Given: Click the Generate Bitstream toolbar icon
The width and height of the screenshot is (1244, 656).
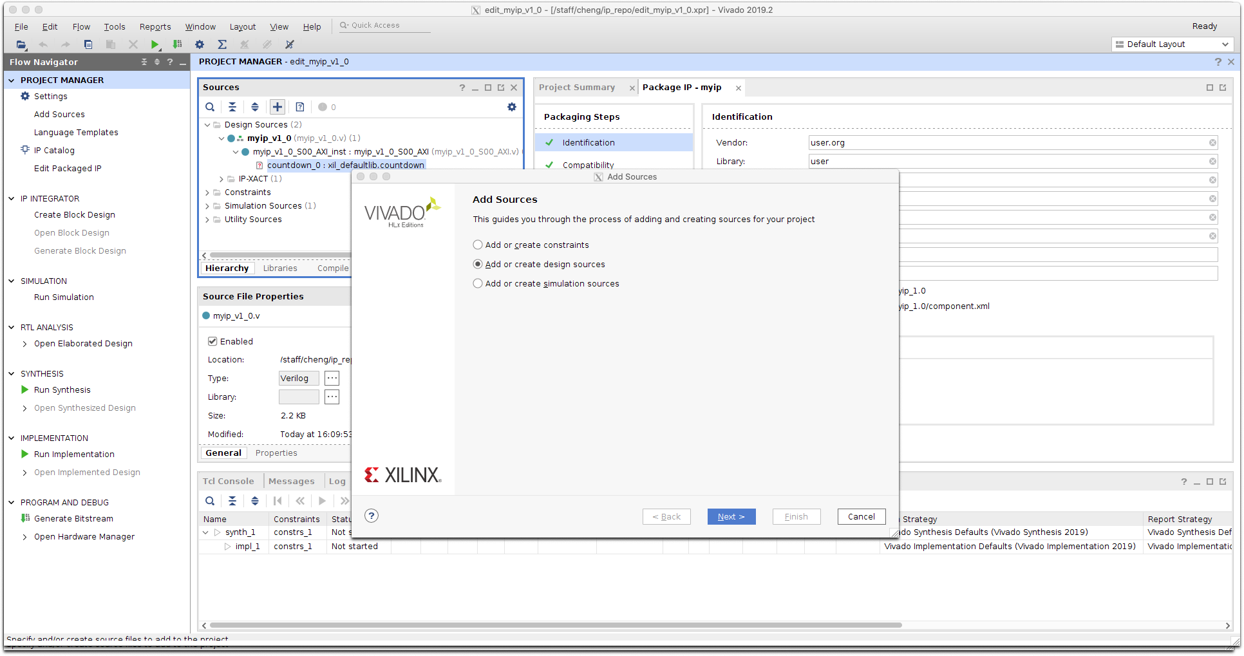Looking at the screenshot, I should tap(177, 44).
